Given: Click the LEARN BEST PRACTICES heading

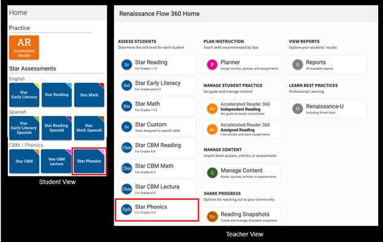Looking at the screenshot, I should (313, 86).
